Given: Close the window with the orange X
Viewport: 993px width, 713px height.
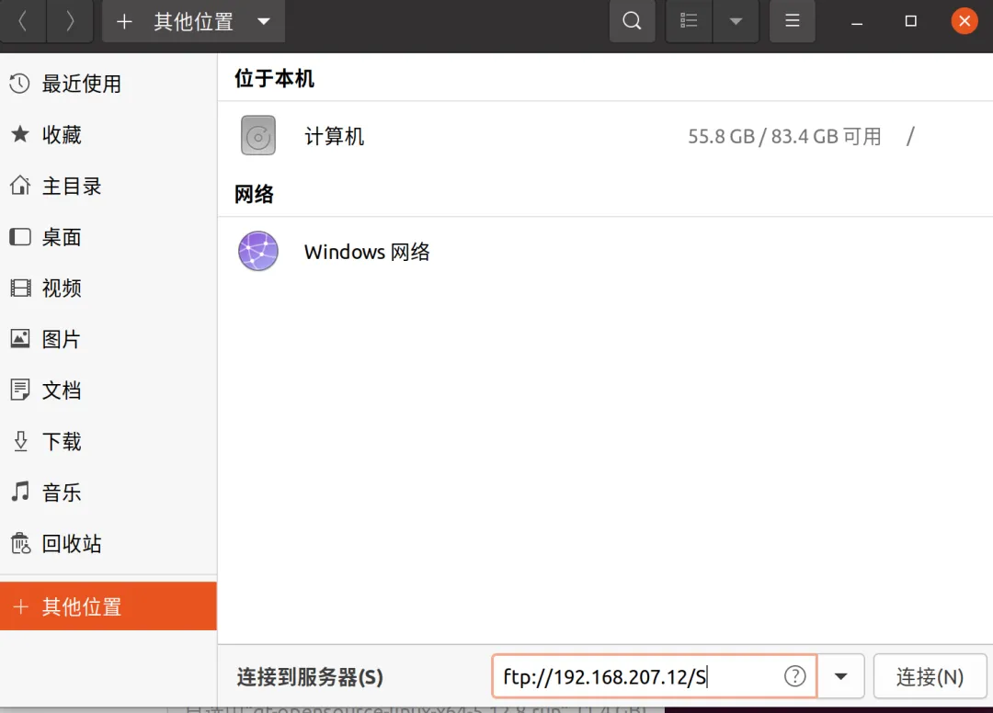Looking at the screenshot, I should point(964,21).
